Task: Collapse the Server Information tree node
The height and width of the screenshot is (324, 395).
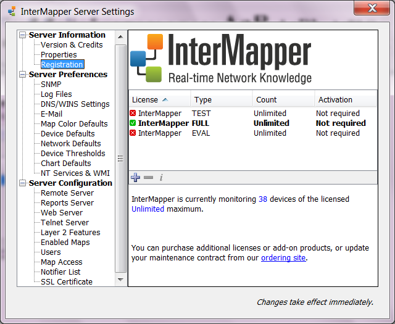Action: pyautogui.click(x=23, y=35)
